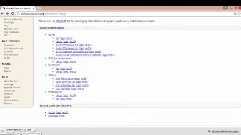Download 64-bit Windows zip
This screenshot has width=241, height=135.
(x=67, y=48)
